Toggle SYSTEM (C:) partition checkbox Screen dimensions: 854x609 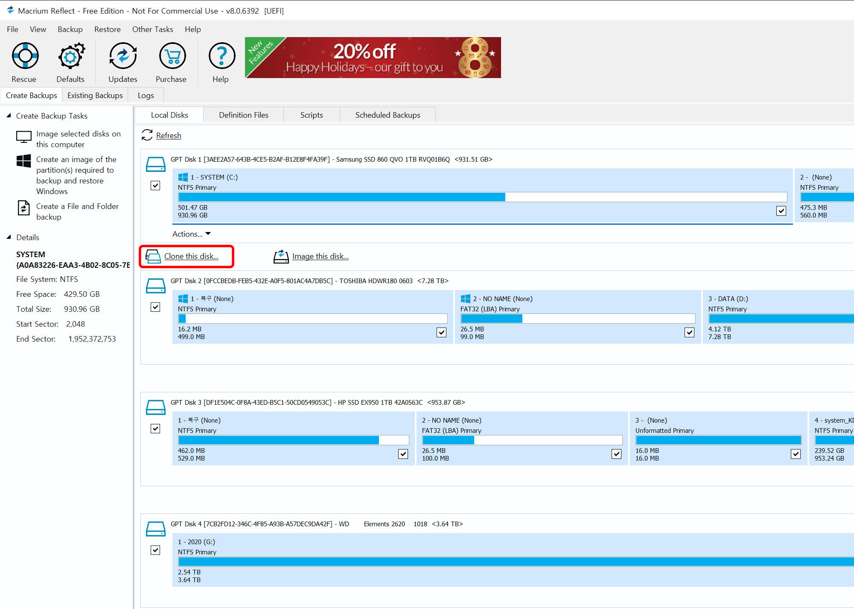[x=781, y=211]
